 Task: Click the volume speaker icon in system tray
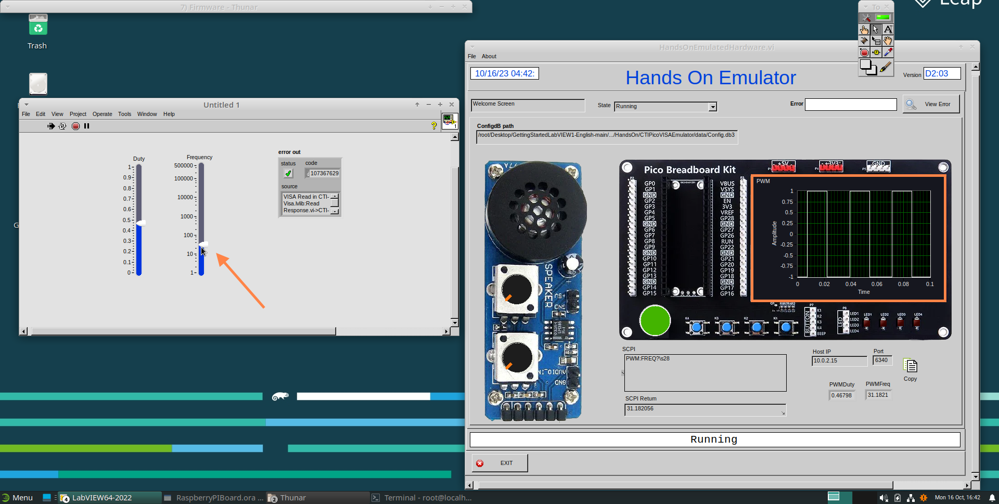pos(883,498)
